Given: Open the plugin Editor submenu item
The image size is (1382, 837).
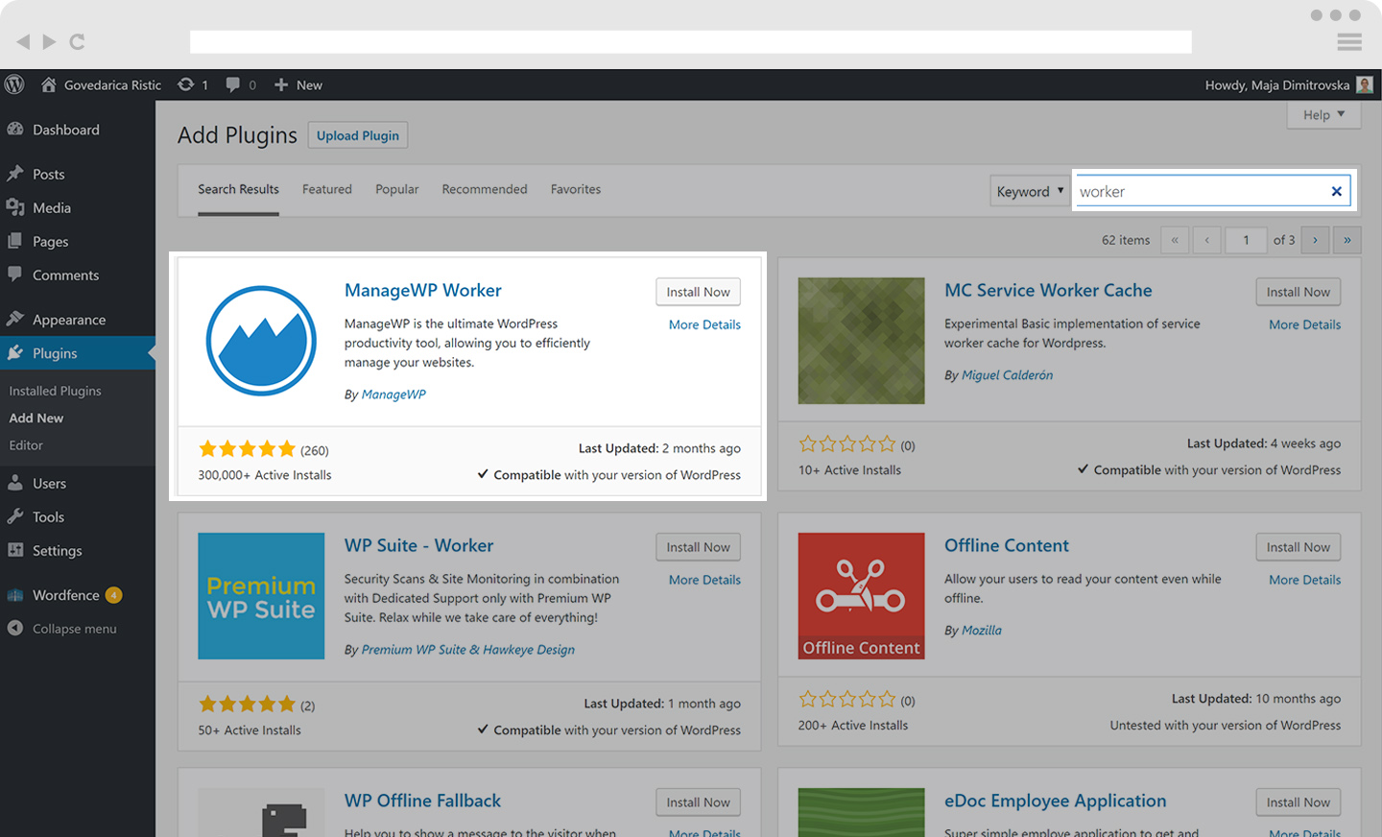Looking at the screenshot, I should point(26,445).
